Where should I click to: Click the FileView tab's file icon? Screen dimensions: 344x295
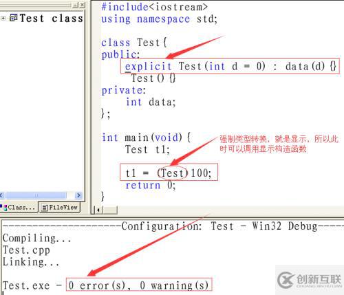pos(45,208)
